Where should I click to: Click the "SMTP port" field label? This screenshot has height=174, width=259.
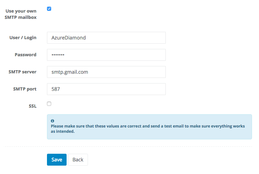pos(25,89)
